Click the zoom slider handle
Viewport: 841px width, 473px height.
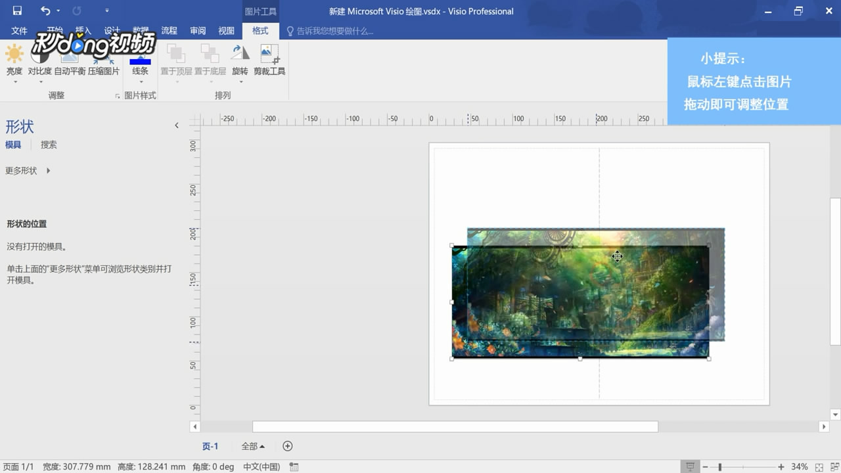[x=720, y=467]
